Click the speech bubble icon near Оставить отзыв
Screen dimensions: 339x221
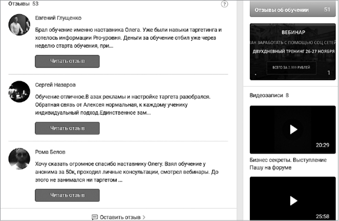[95, 217]
